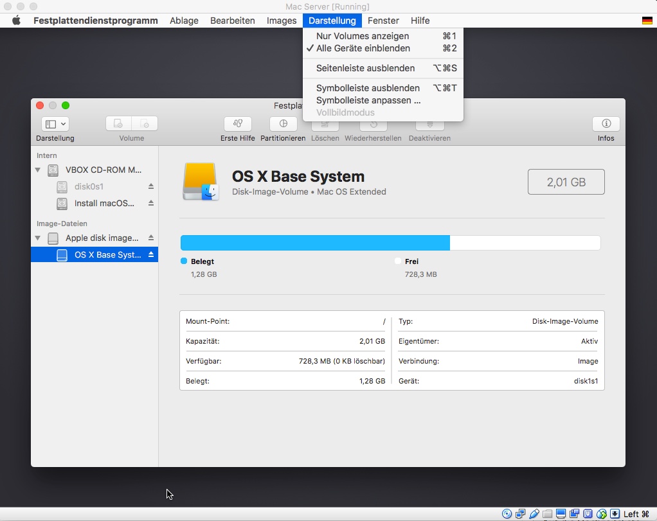Click the OS X Base System title

tap(298, 176)
